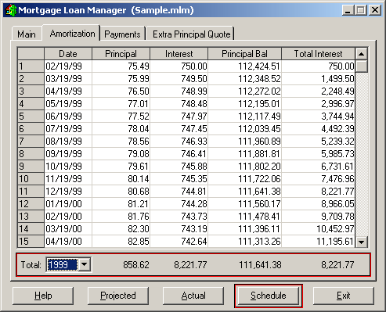
Task: Click the interest value 743.73
Action: [x=179, y=217]
